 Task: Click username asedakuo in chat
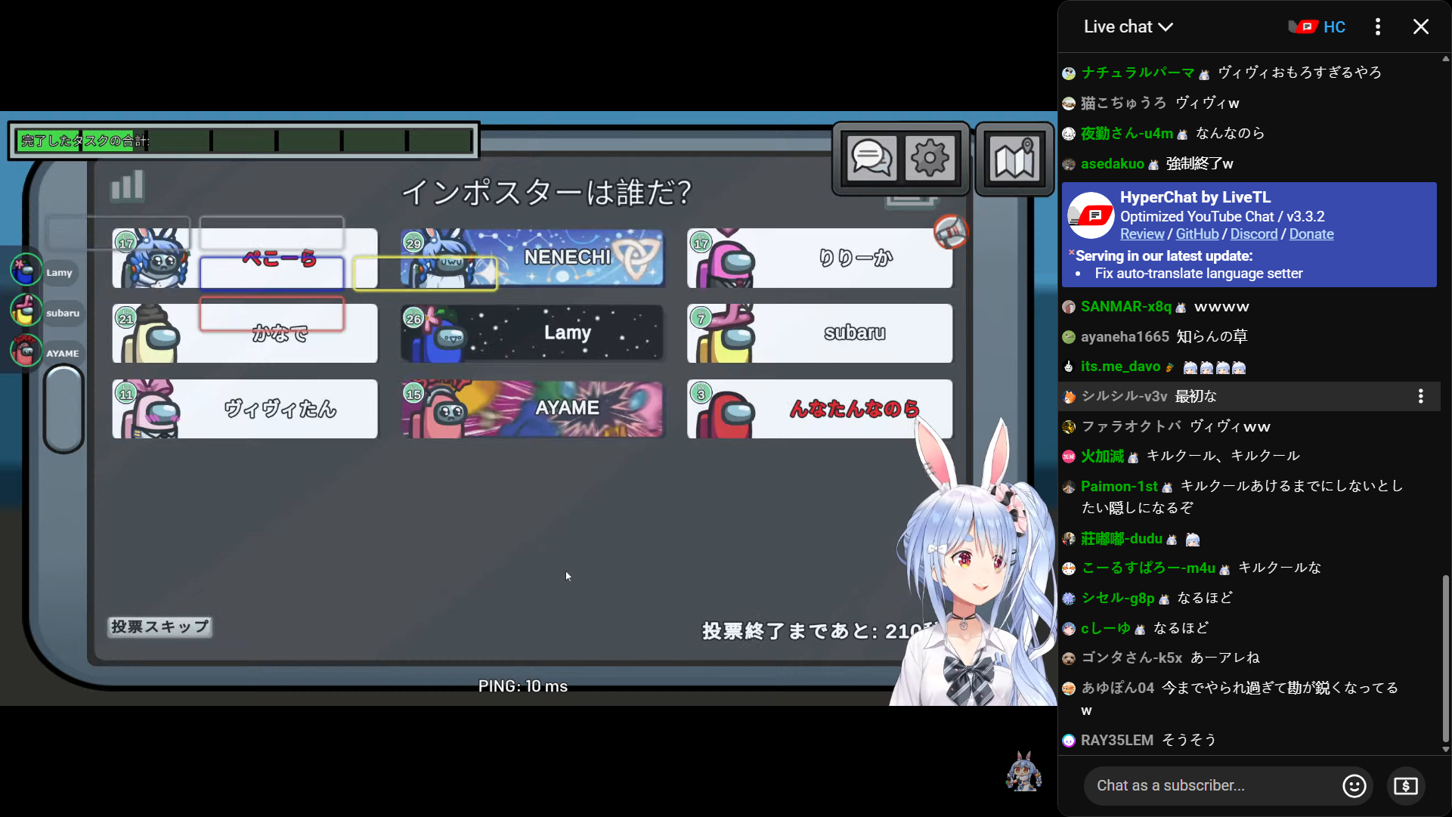(x=1113, y=164)
